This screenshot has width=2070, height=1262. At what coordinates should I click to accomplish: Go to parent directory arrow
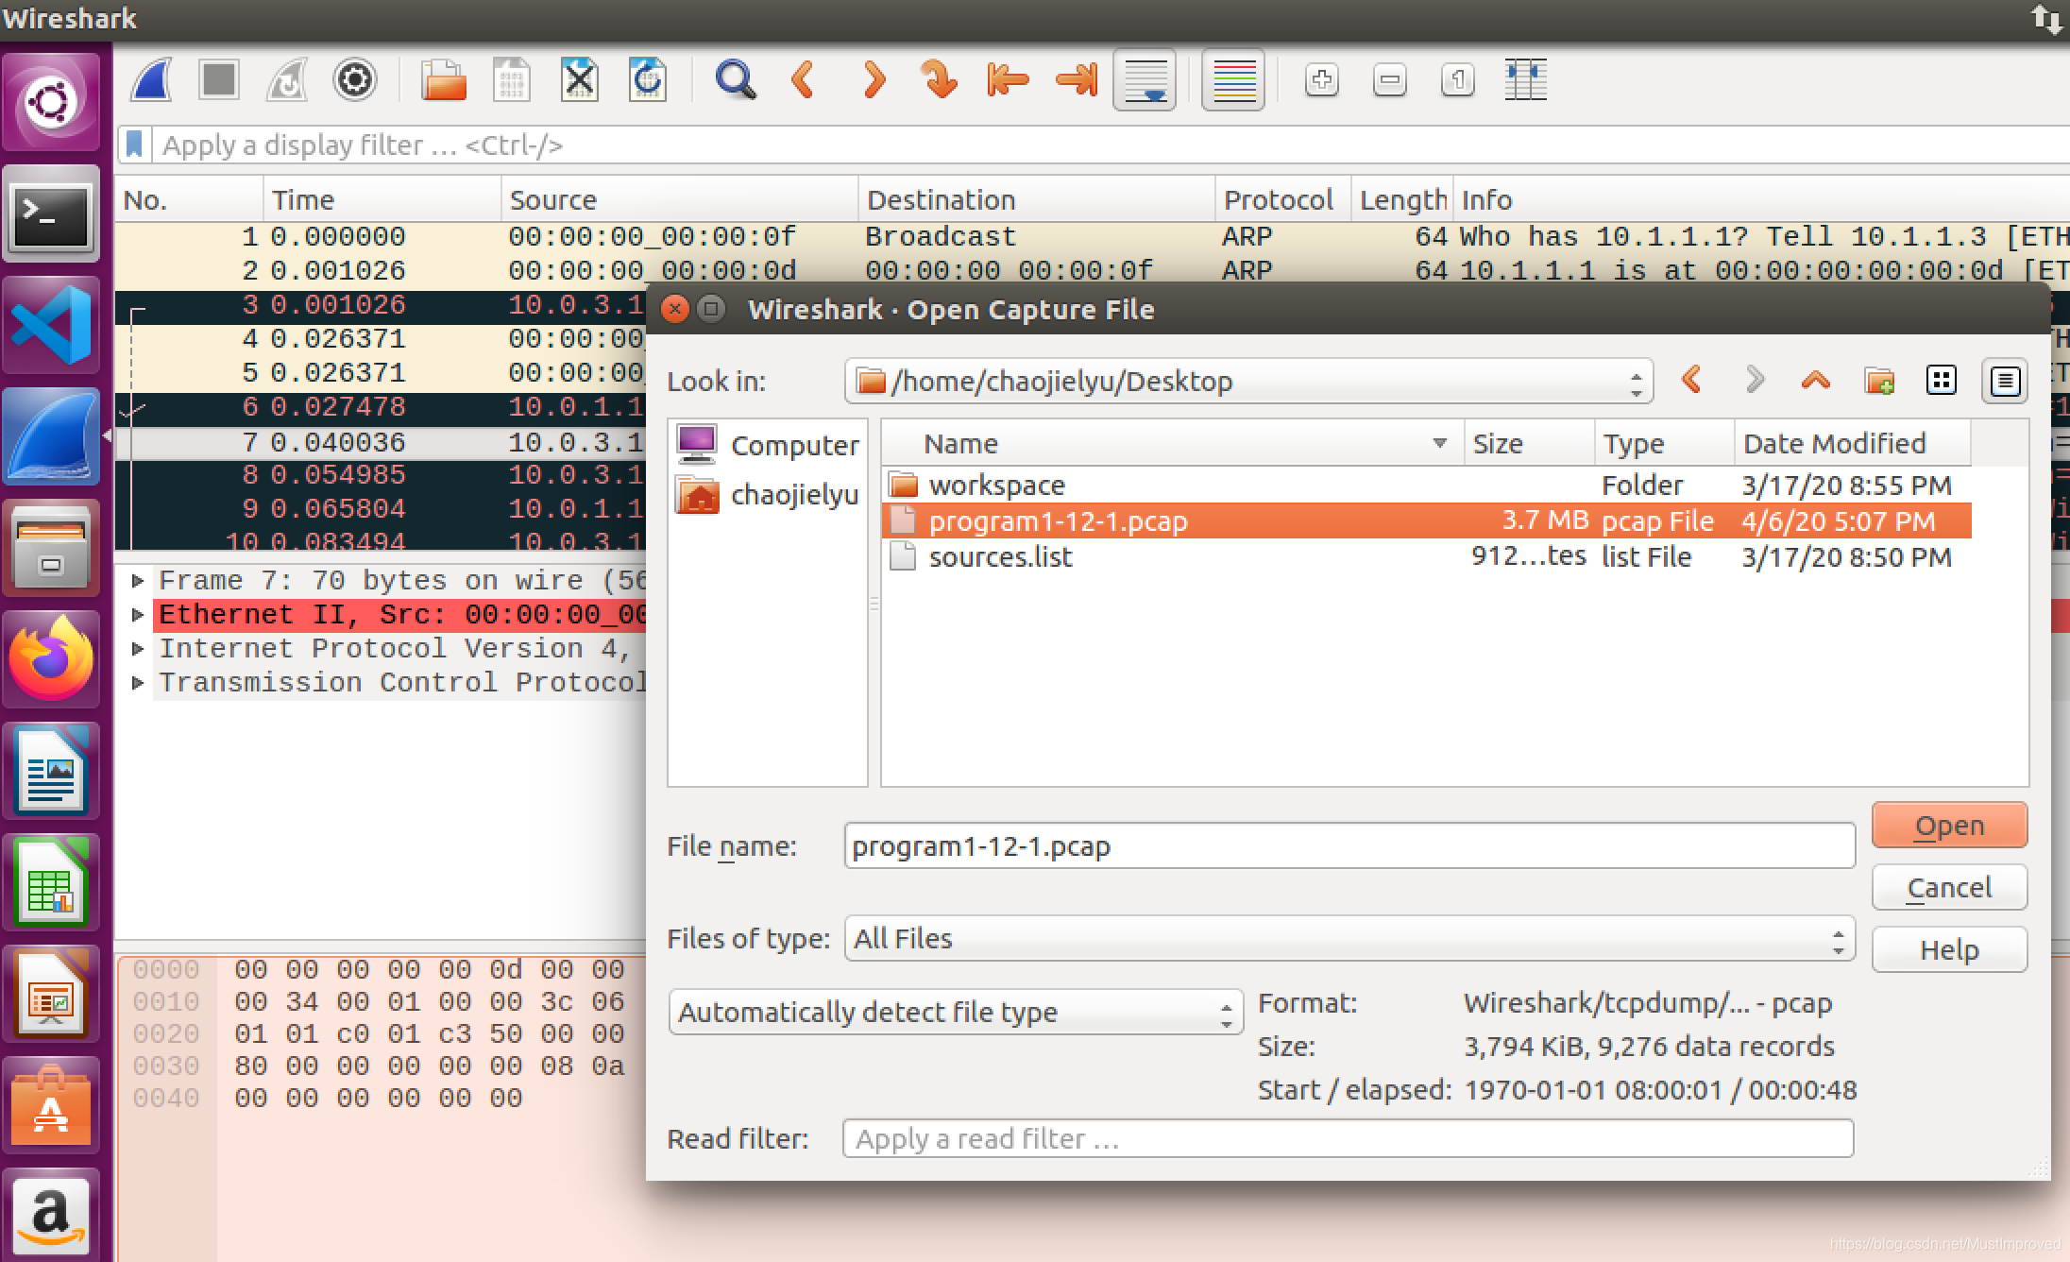(x=1815, y=381)
